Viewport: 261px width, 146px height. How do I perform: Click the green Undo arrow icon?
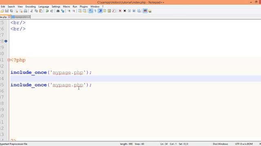pyautogui.click(x=47, y=11)
